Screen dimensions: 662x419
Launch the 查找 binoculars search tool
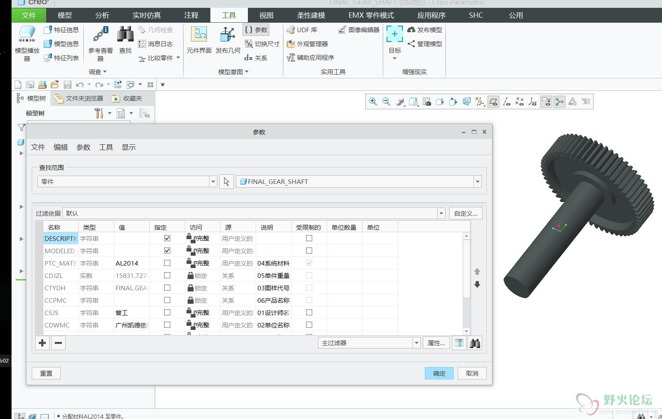(x=125, y=40)
